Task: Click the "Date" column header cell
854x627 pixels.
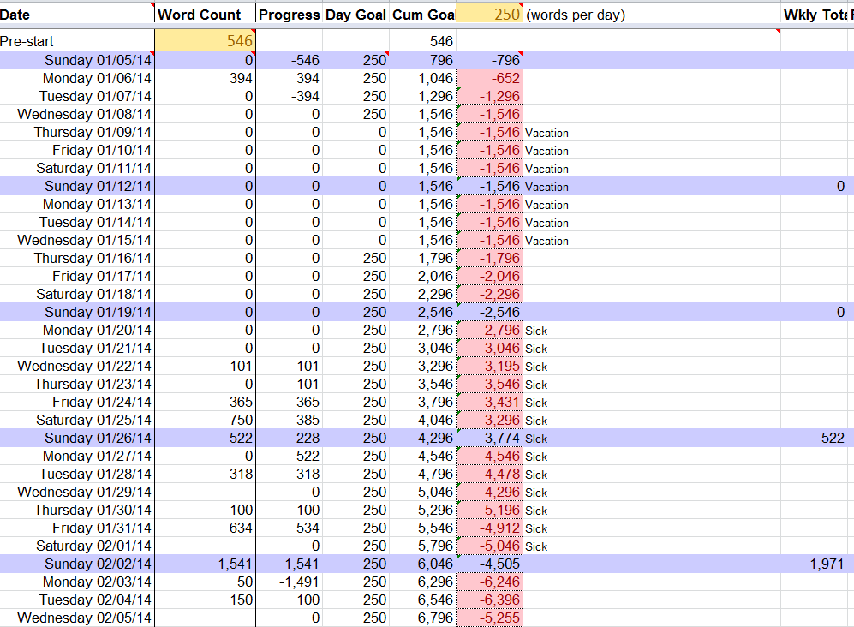Action: pyautogui.click(x=77, y=15)
